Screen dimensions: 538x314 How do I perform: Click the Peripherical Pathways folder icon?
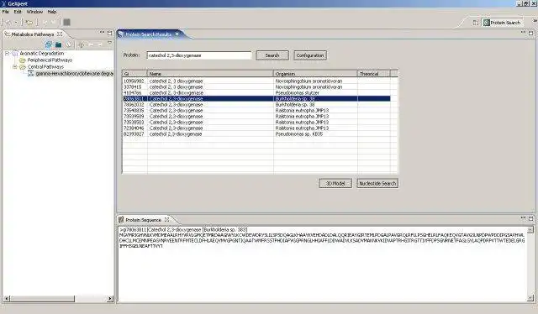click(x=23, y=60)
